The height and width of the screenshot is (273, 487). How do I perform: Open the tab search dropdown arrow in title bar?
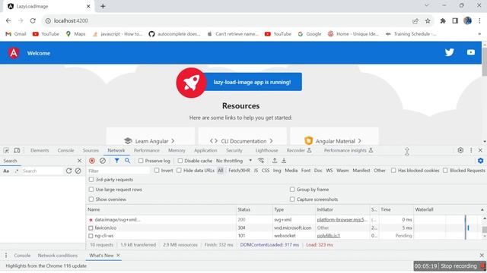click(x=427, y=5)
